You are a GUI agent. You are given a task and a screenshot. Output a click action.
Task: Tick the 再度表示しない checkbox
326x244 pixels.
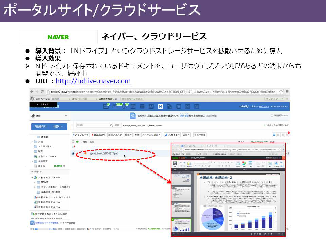point(272,115)
